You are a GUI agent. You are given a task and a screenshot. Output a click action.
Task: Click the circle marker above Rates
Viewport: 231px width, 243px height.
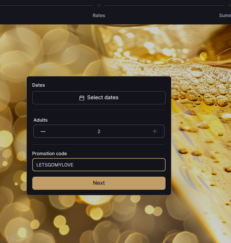pos(99,5)
